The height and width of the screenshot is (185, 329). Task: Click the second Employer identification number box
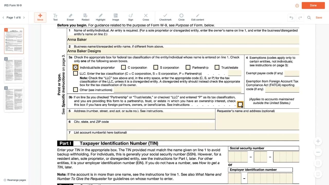pos(270,178)
